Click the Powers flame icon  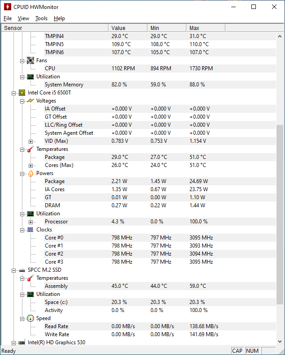click(x=30, y=173)
